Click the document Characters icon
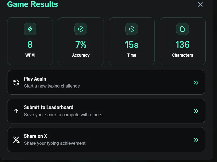Viewport: 217px width, 162px height. [182, 29]
